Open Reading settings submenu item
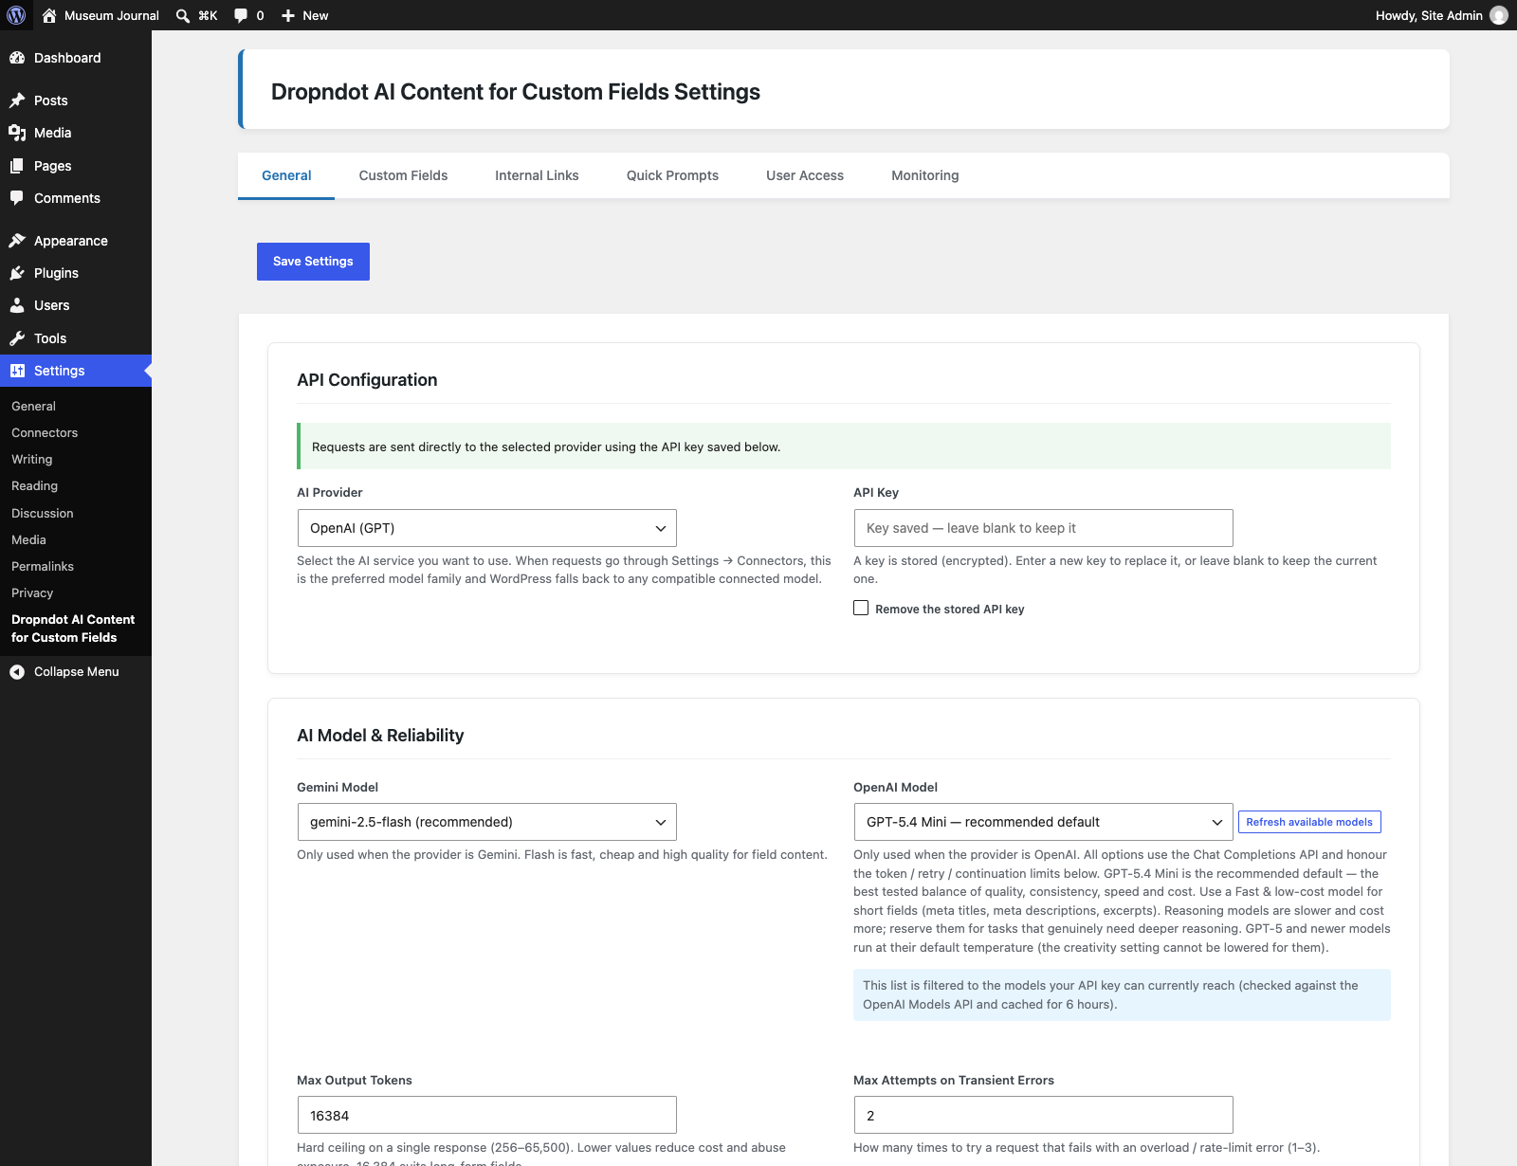1517x1166 pixels. click(35, 485)
